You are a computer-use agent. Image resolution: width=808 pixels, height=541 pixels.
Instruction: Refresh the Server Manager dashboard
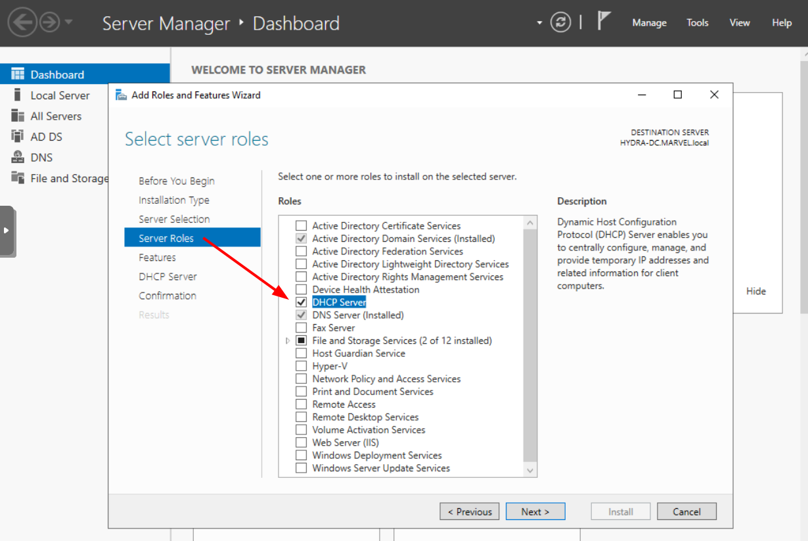tap(560, 23)
